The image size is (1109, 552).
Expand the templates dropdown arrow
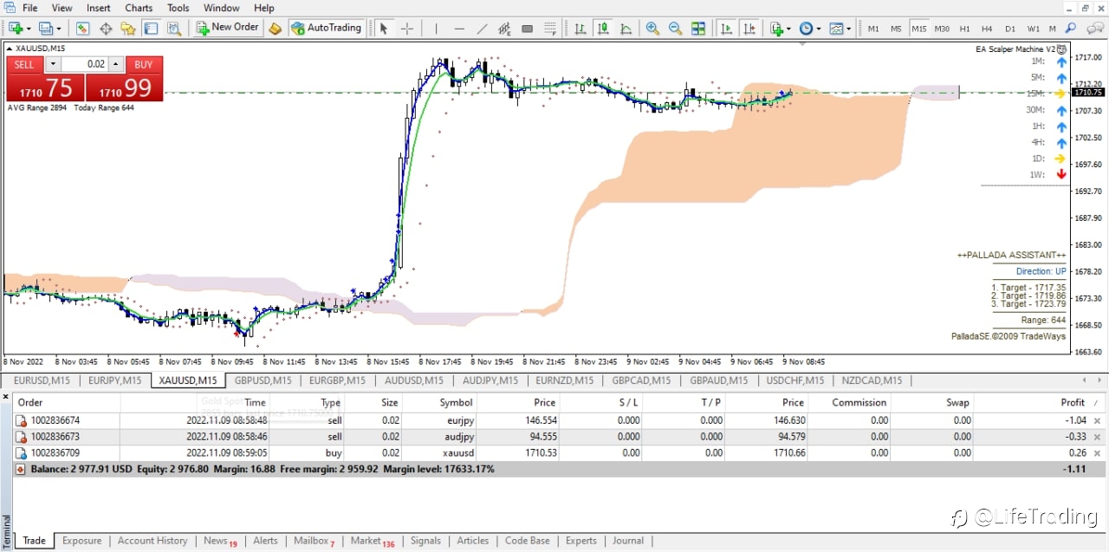[848, 29]
